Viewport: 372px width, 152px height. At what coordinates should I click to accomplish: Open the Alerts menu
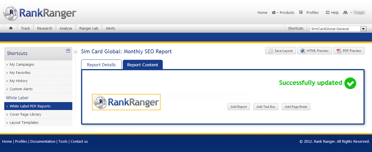(110, 28)
